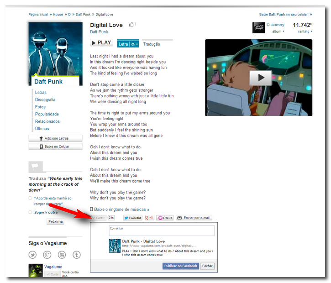The height and width of the screenshot is (283, 331).
Task: Open the Últimas sidebar menu item
Action: (42, 129)
